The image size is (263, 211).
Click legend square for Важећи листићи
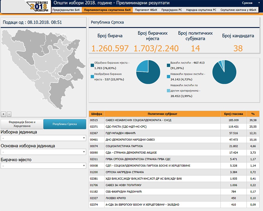(x=168, y=65)
